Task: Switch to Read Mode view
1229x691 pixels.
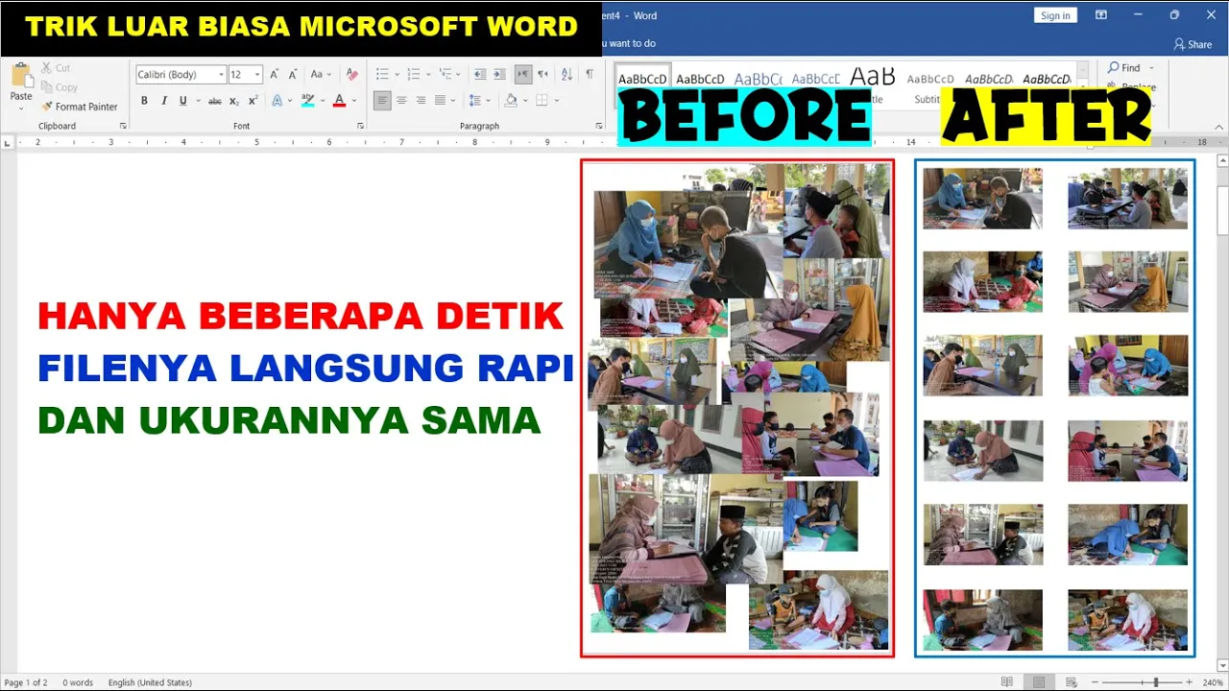Action: coord(1006,682)
